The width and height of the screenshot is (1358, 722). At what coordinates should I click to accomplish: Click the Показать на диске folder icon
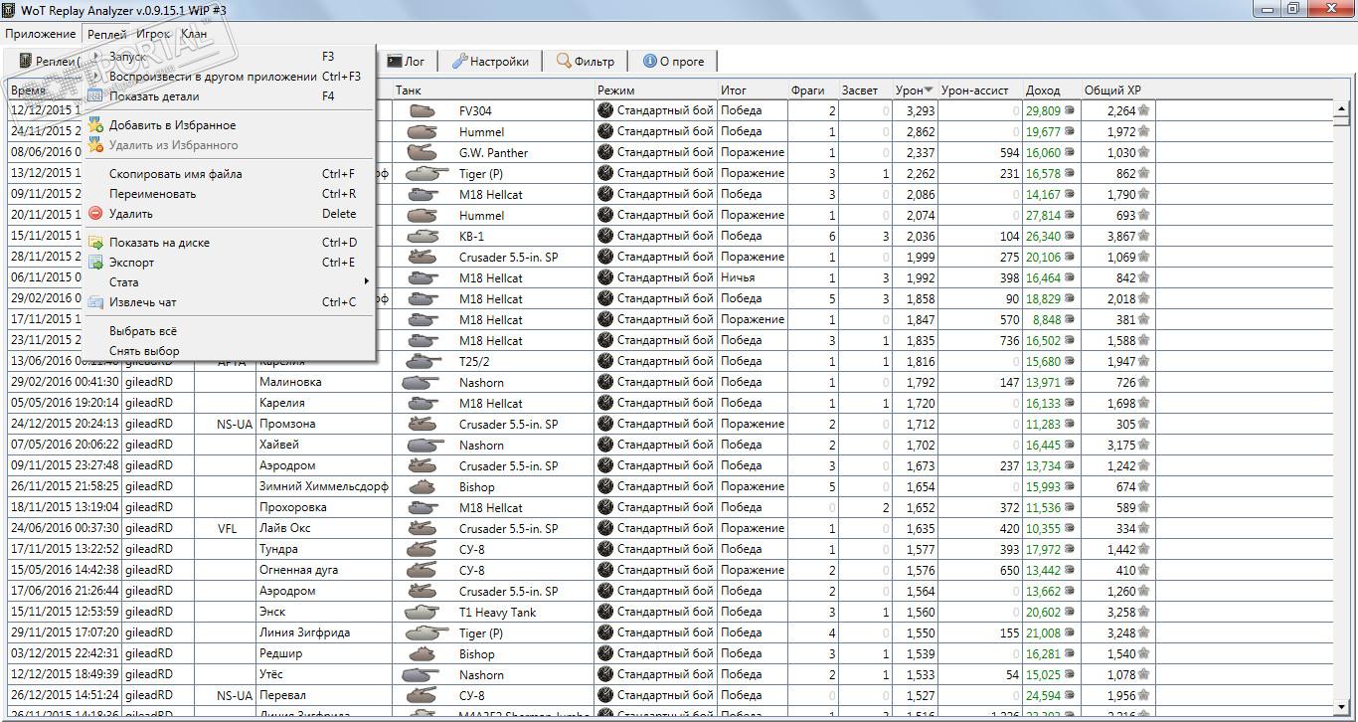click(x=95, y=243)
